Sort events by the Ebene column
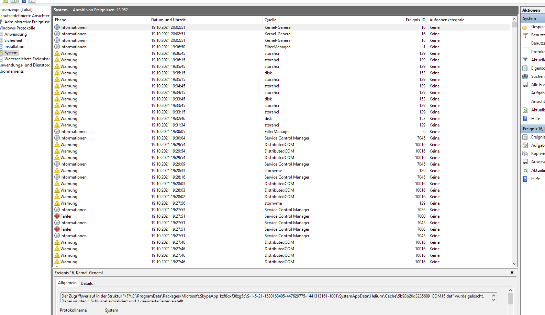Screen dimensions: 545x315 pos(101,20)
